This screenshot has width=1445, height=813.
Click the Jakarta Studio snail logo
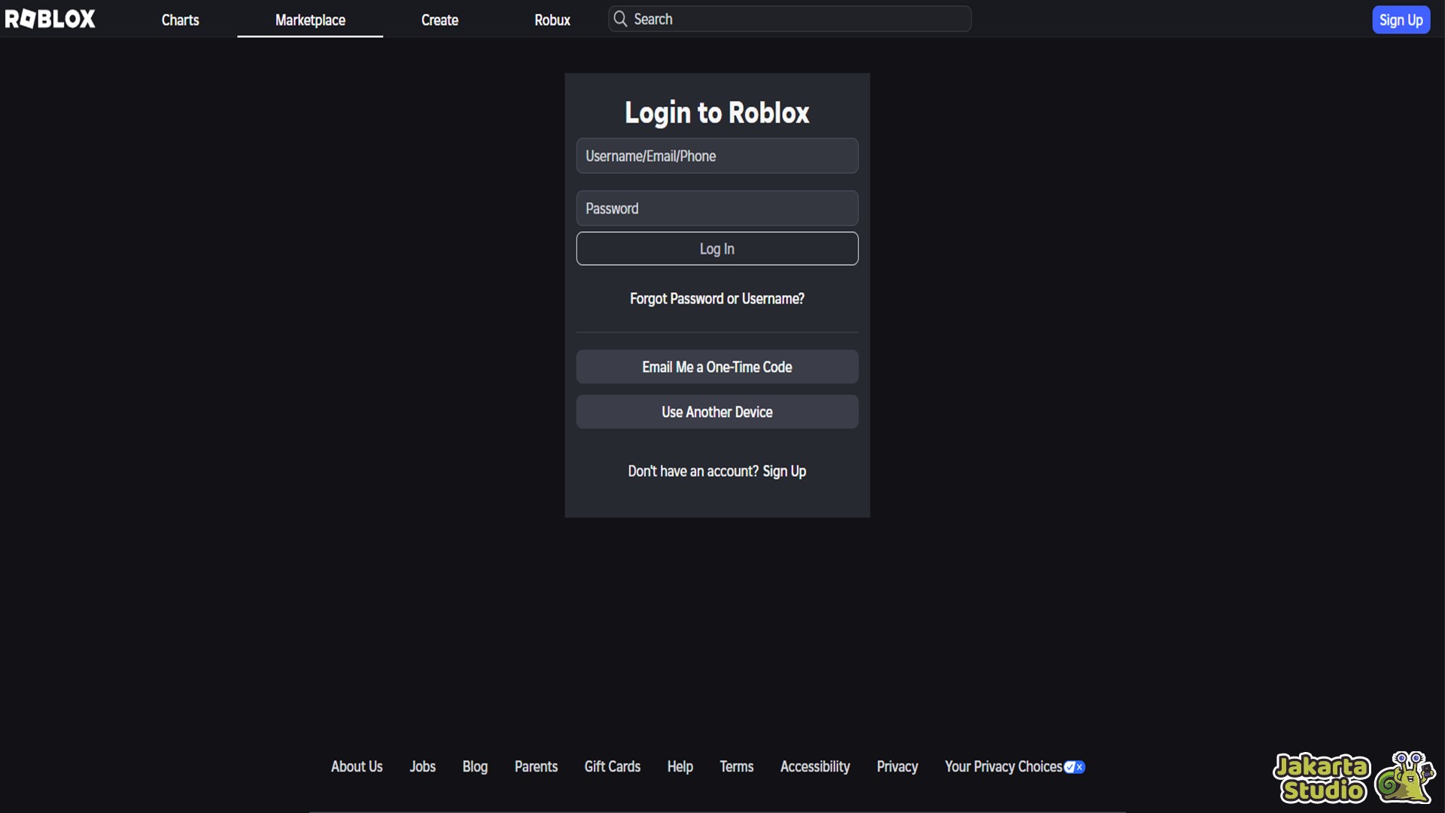[x=1404, y=778]
